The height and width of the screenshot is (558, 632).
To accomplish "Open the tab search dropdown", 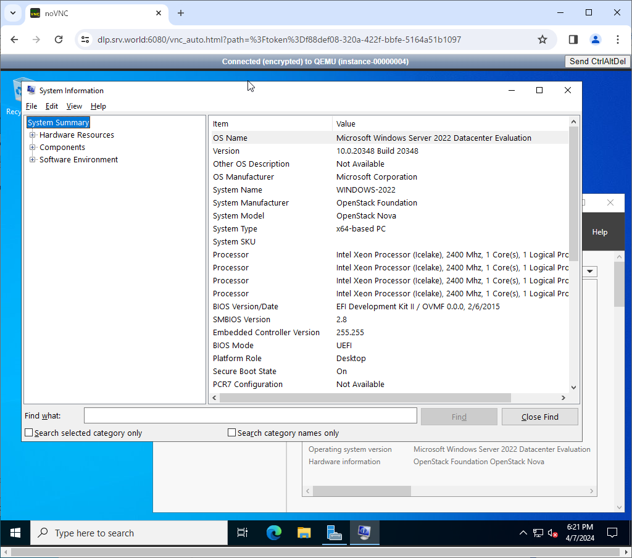I will [13, 14].
